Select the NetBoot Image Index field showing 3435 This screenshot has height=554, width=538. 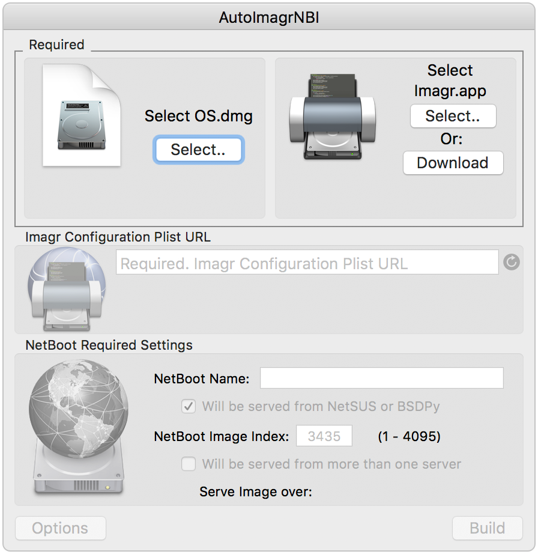324,436
